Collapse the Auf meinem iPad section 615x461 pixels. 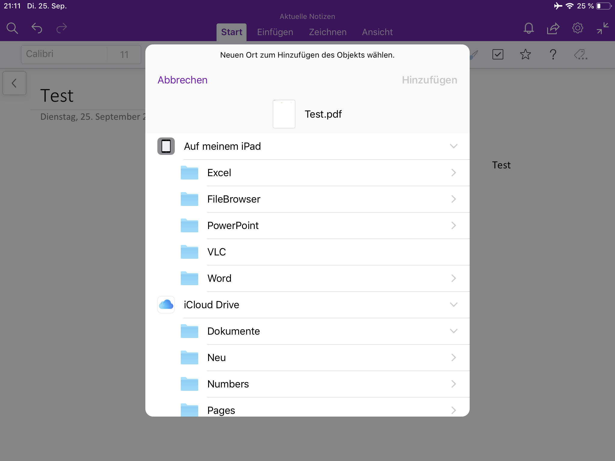(453, 146)
